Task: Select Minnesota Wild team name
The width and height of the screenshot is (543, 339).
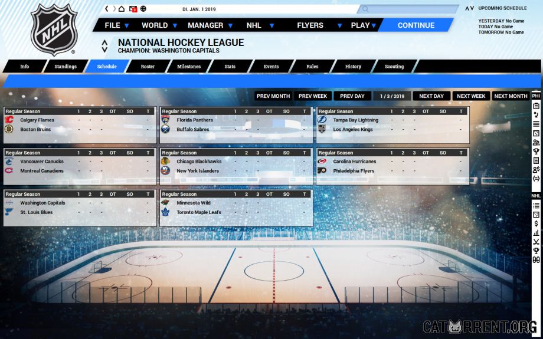Action: click(194, 203)
